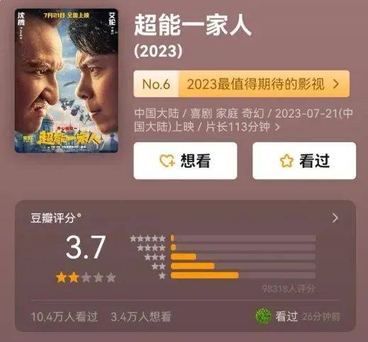Expand the 豆瓣评分 section with its chevron

(x=335, y=218)
